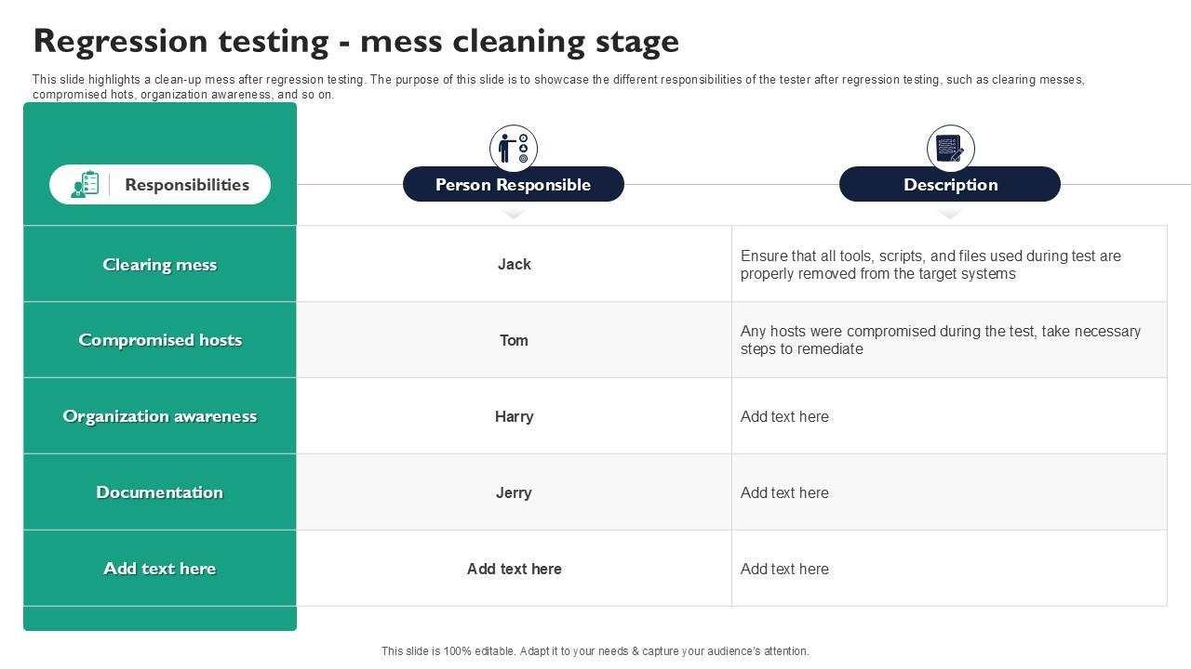
Task: Select the Jack person cell
Action: point(514,265)
